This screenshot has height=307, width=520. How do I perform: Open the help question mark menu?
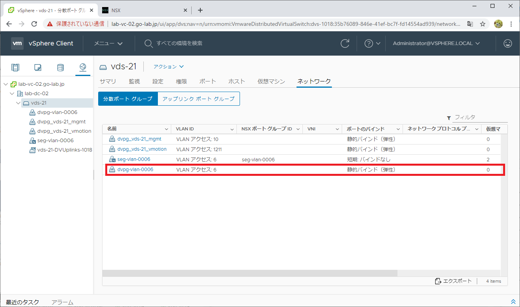pos(372,43)
